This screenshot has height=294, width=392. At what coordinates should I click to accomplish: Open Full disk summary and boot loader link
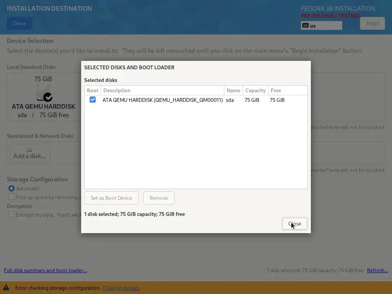pyautogui.click(x=45, y=271)
